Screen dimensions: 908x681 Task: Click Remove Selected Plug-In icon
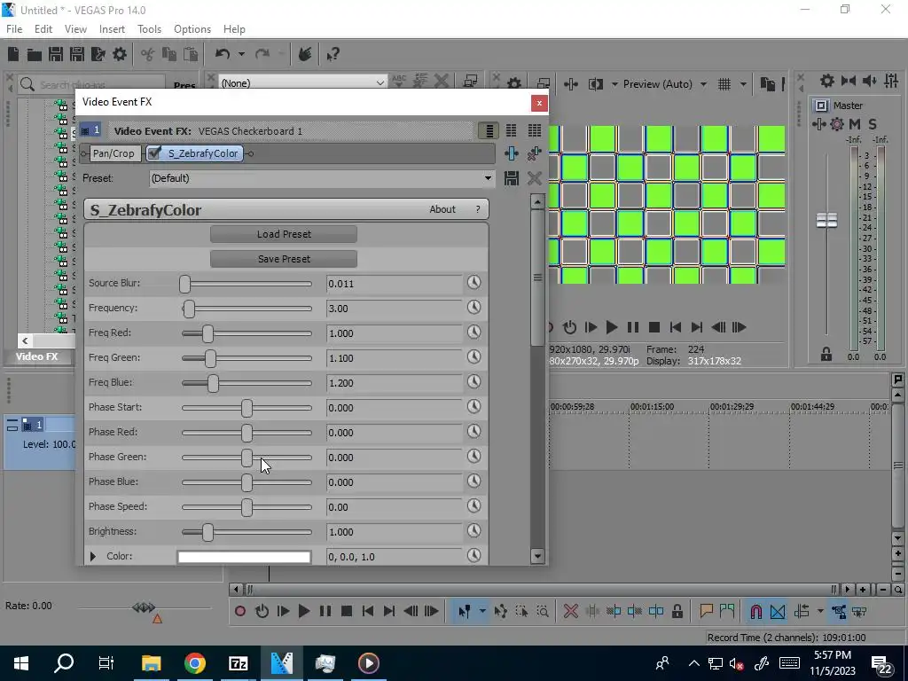coord(534,153)
